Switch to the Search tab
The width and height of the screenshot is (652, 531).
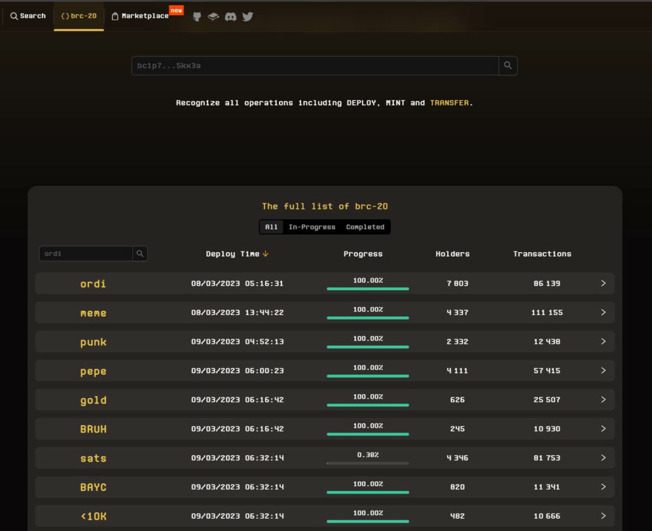click(28, 16)
